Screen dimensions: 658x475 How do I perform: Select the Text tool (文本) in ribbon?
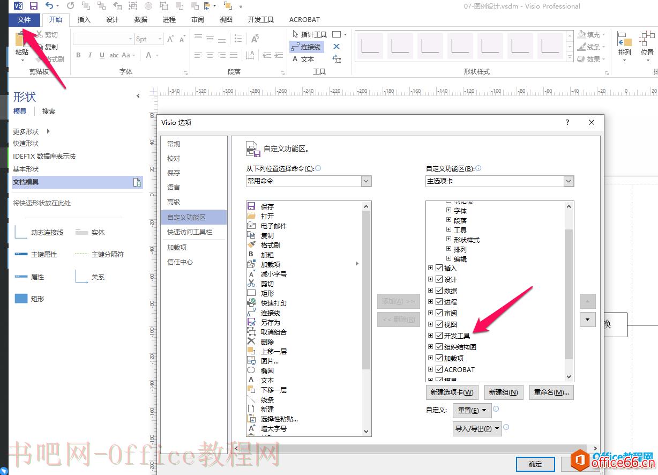click(303, 60)
